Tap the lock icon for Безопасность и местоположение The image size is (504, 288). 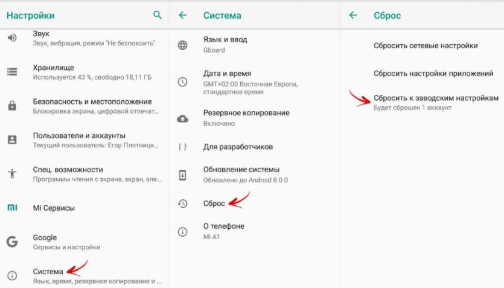[12, 106]
